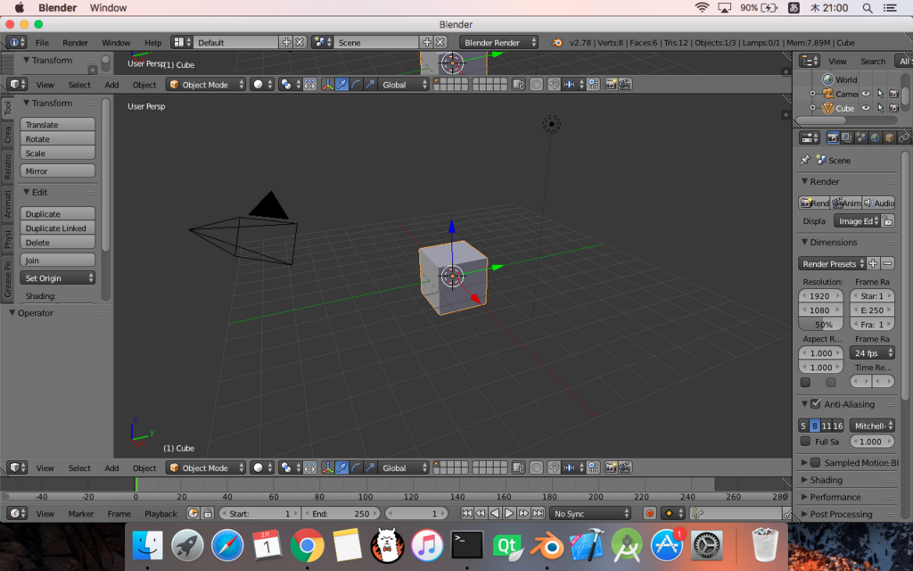Toggle the Camera eye visibility in Outliner
913x571 pixels.
click(x=866, y=93)
